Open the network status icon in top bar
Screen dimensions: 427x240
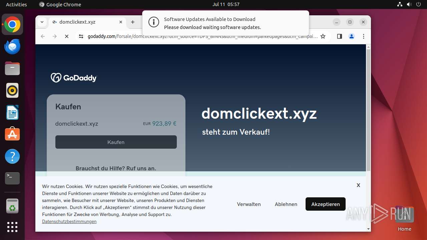coord(400,4)
